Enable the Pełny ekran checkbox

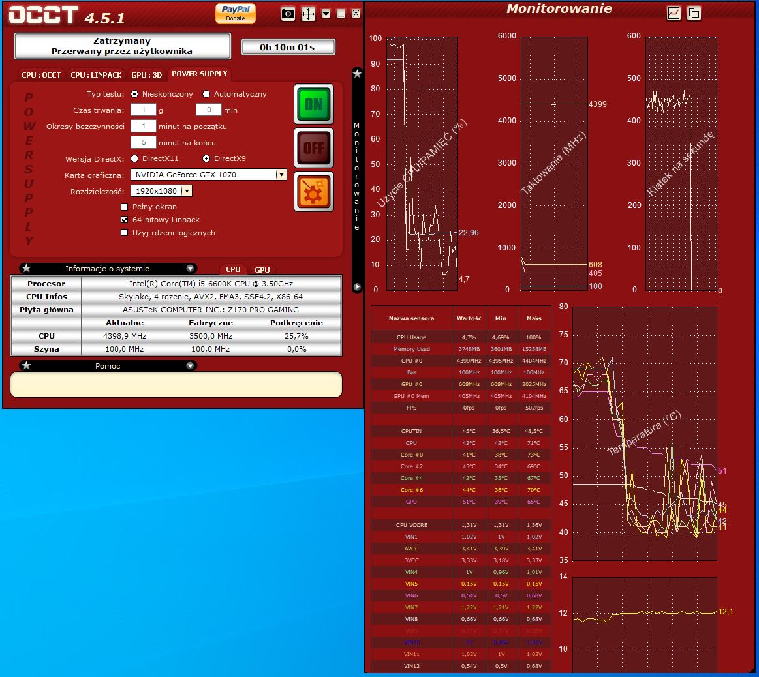tap(125, 207)
